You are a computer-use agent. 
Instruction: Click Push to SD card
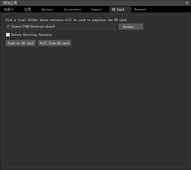coord(21,43)
